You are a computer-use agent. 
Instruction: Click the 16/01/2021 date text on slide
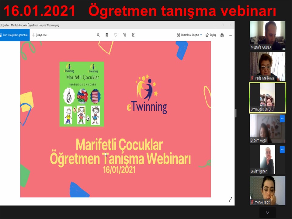[x=119, y=170]
